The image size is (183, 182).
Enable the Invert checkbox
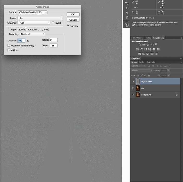click(x=53, y=23)
